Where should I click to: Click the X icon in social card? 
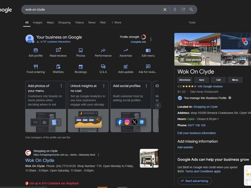click(x=135, y=122)
